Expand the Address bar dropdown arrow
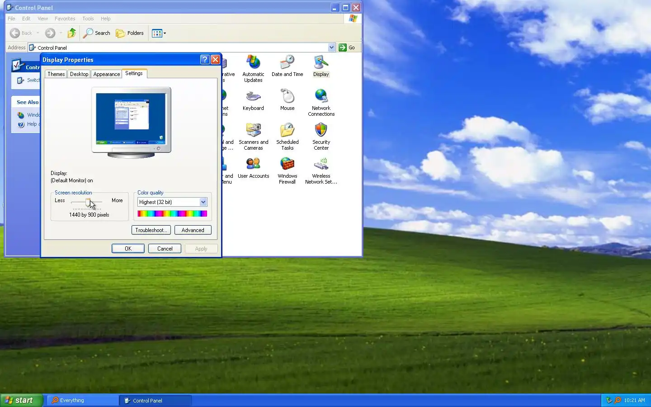Image resolution: width=651 pixels, height=407 pixels. (x=331, y=47)
